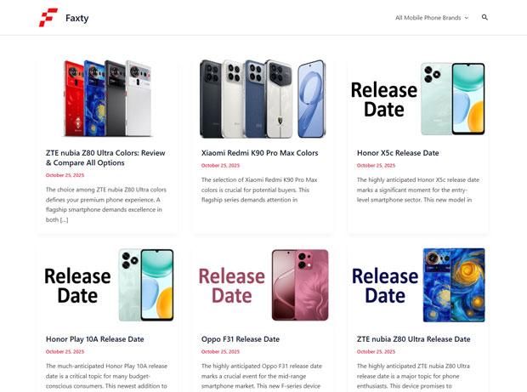Open Oppo F31 Release Date article

click(241, 339)
